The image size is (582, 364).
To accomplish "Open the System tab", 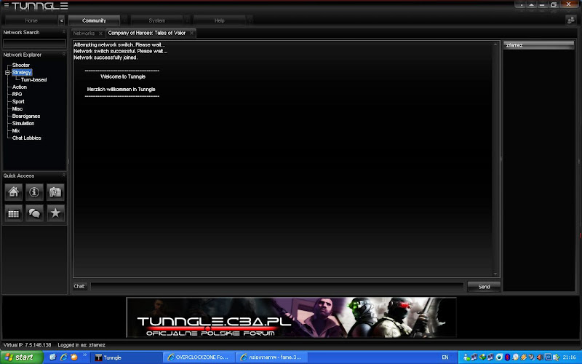I will [157, 20].
